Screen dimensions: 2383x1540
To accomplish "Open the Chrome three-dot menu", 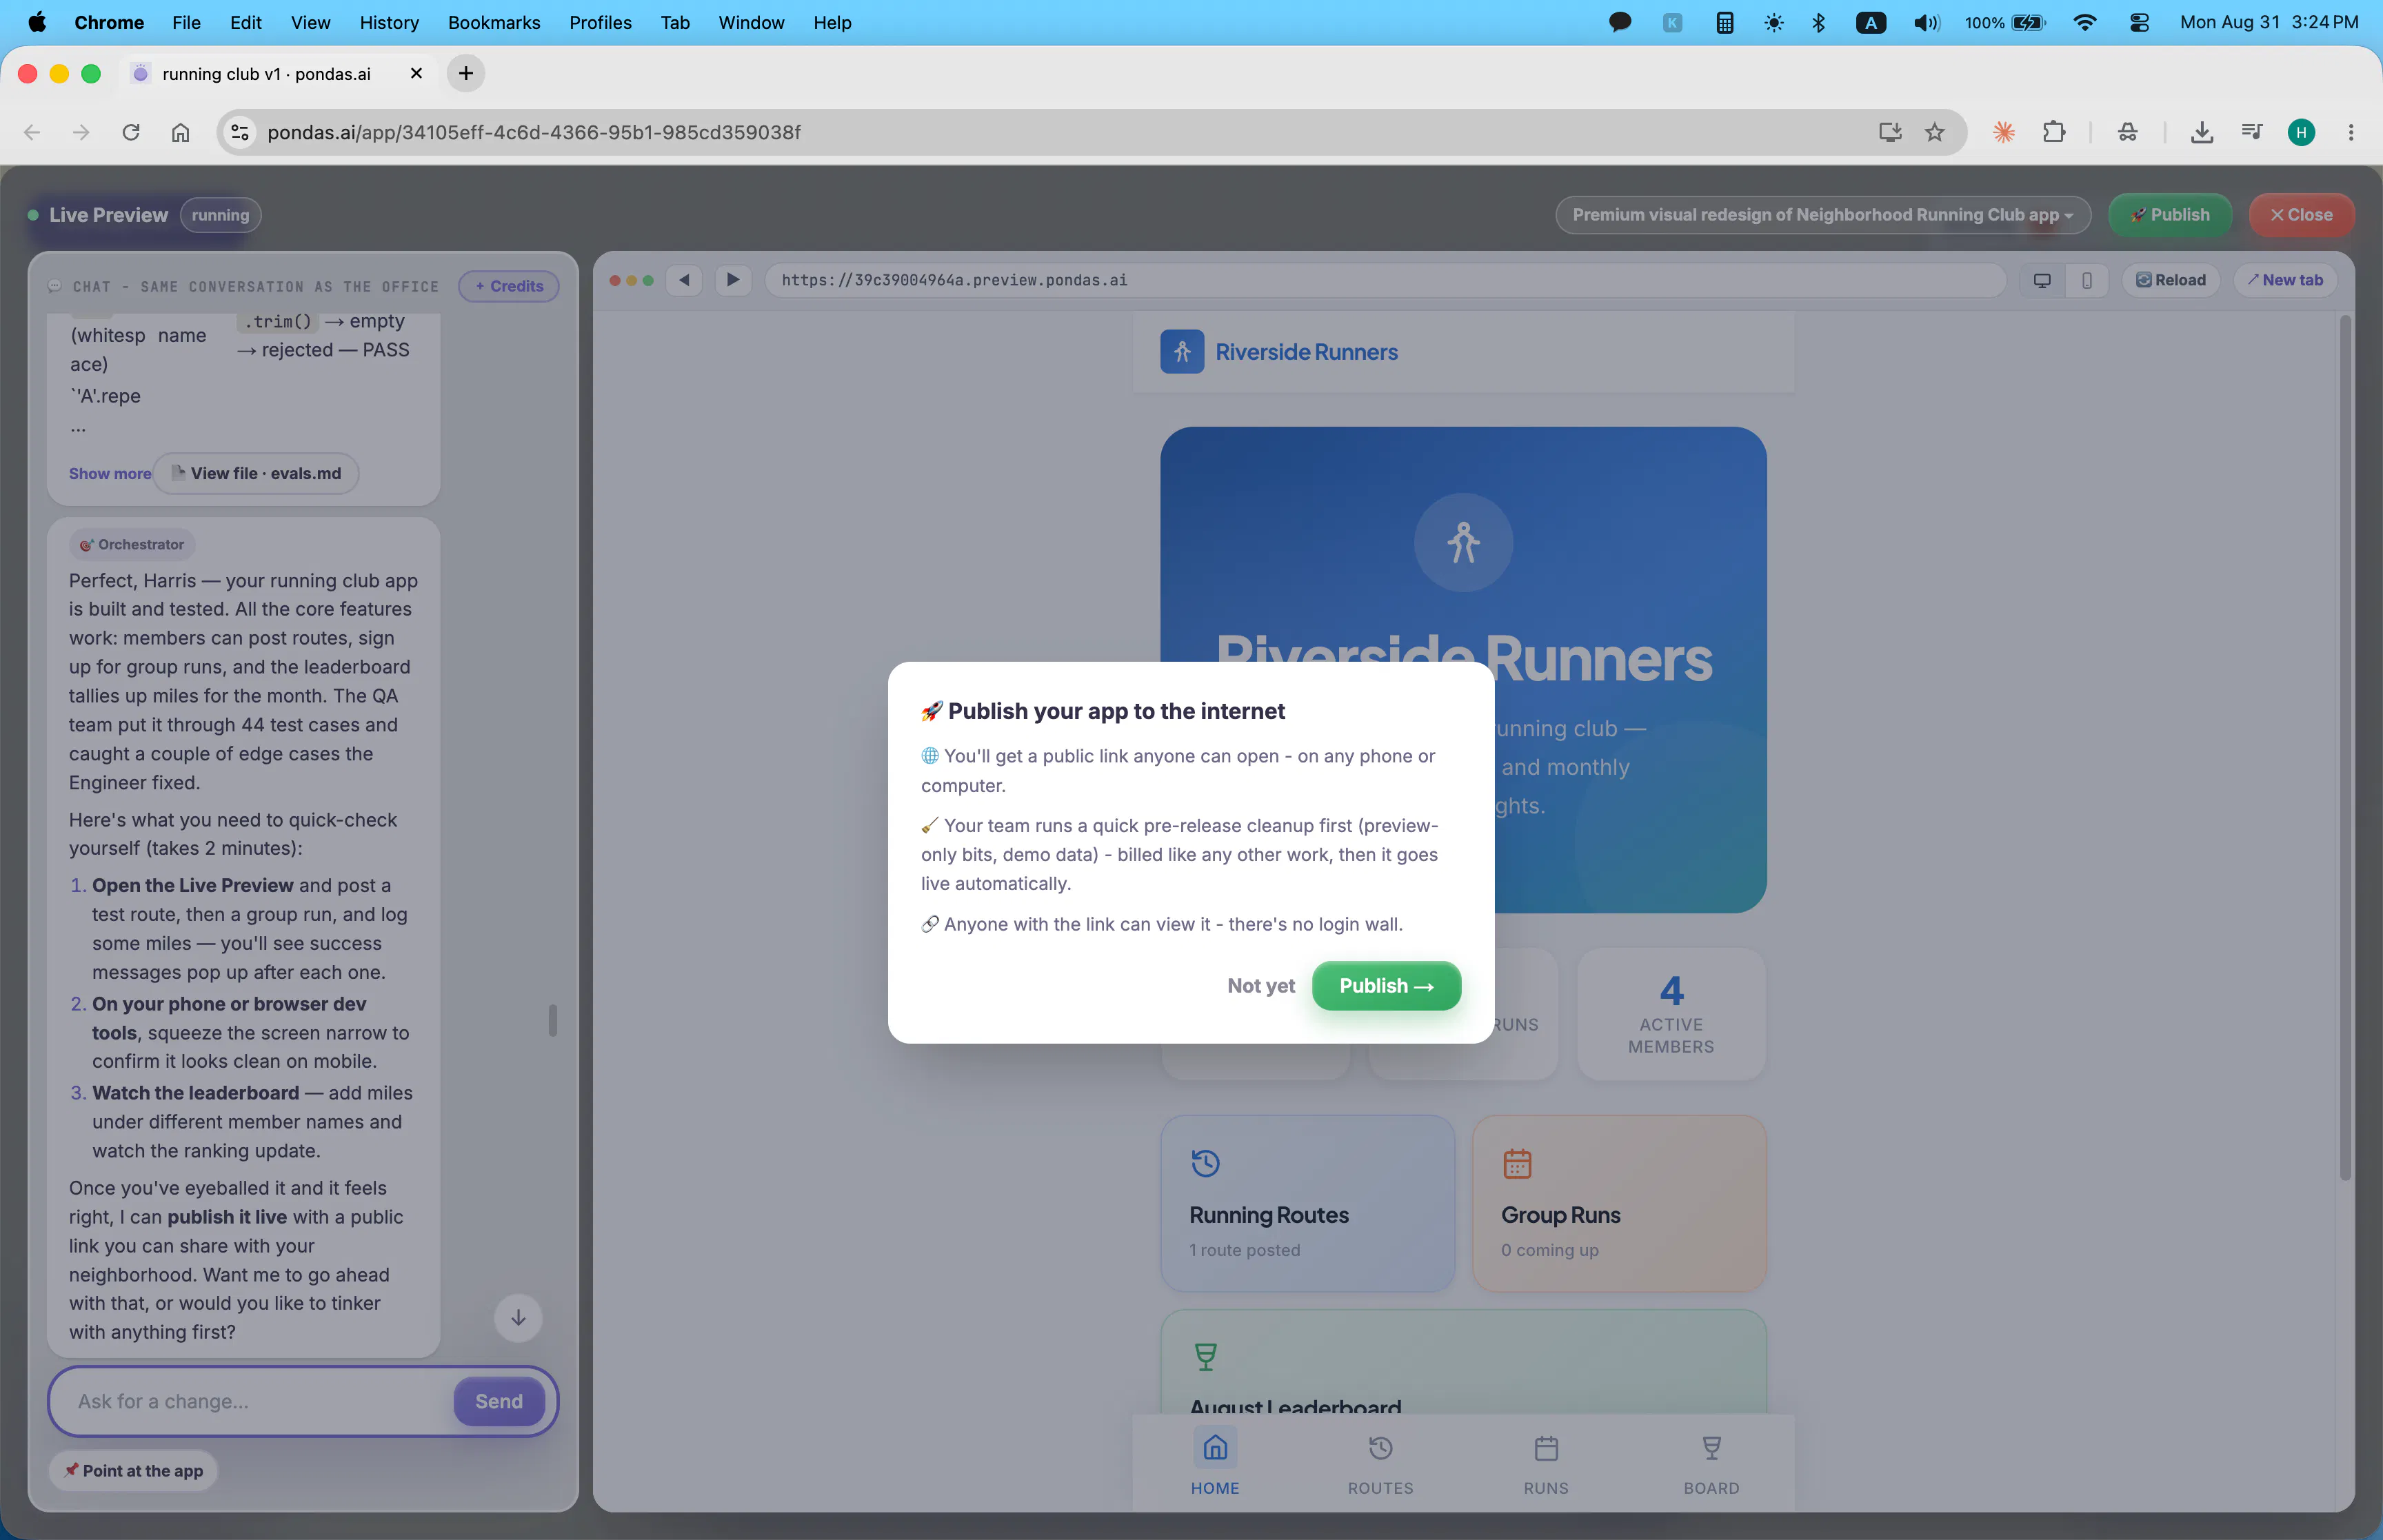I will (x=2351, y=132).
